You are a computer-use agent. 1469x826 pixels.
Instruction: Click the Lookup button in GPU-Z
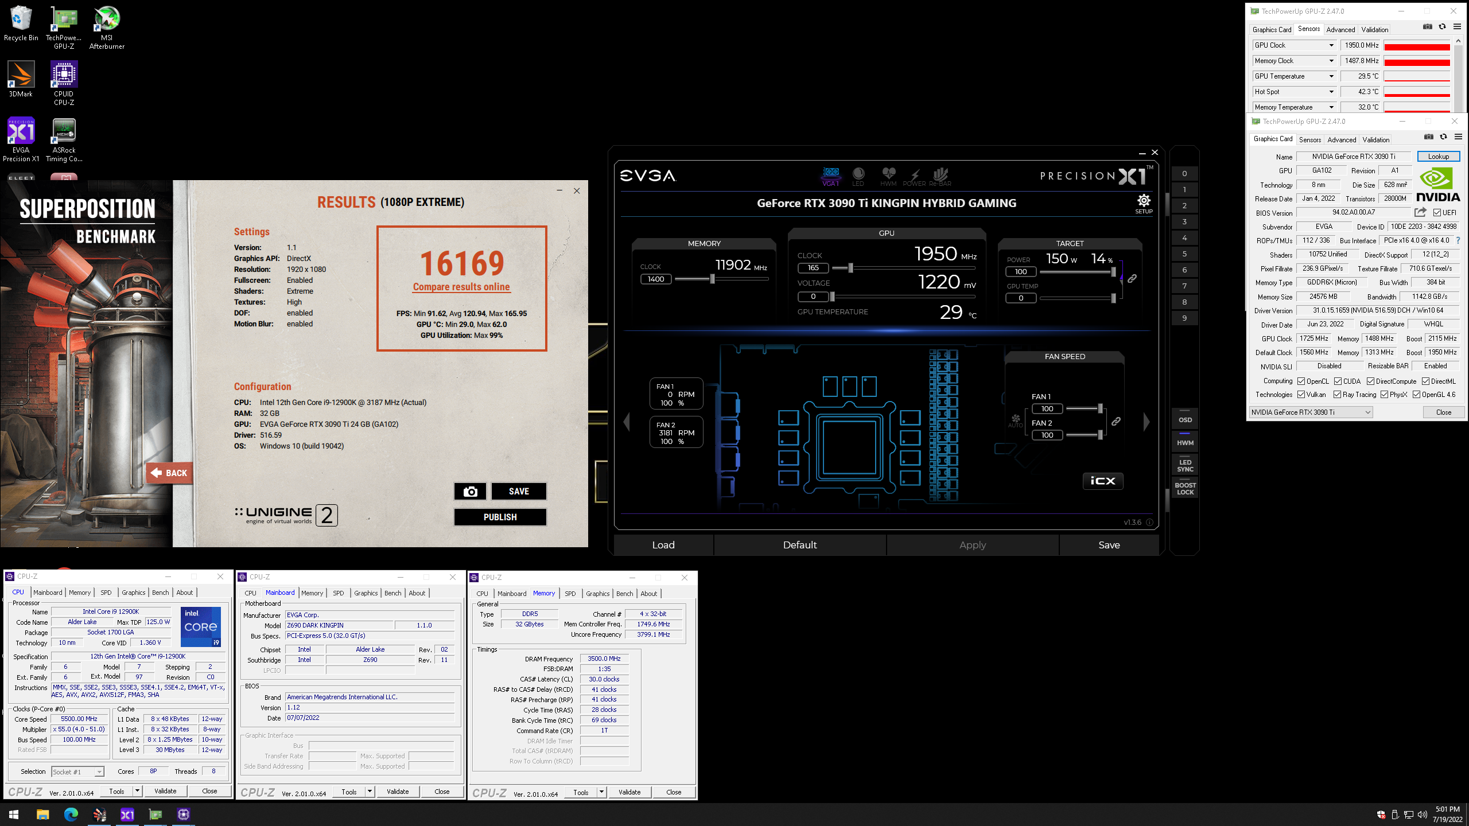(x=1439, y=157)
